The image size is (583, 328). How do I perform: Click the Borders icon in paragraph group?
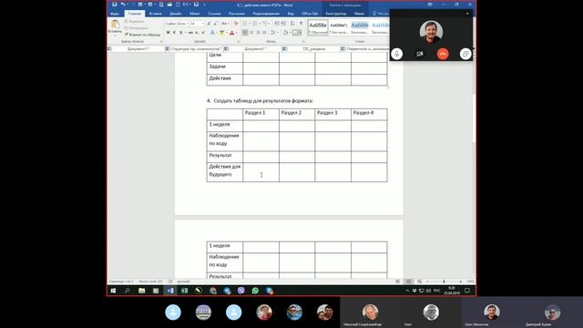[296, 33]
